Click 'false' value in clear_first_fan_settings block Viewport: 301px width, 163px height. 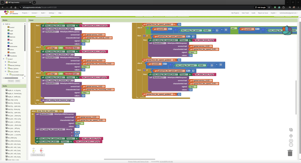(x=79, y=123)
